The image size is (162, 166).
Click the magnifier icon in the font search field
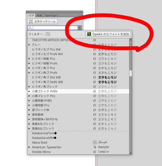30,28
